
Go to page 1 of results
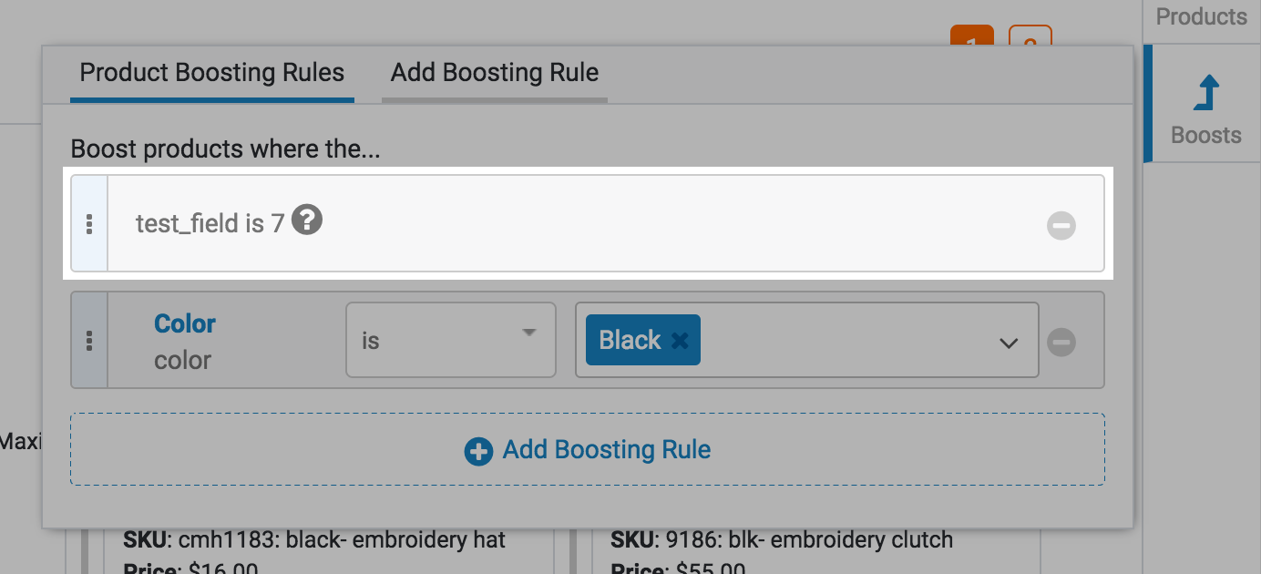tap(973, 36)
